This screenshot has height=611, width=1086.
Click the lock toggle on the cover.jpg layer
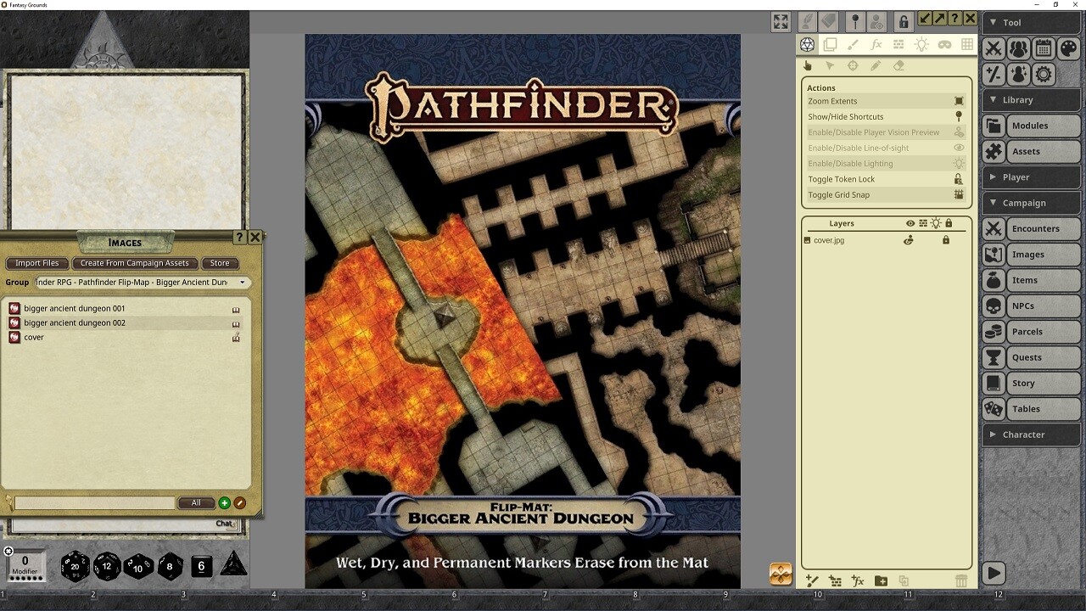coord(944,240)
